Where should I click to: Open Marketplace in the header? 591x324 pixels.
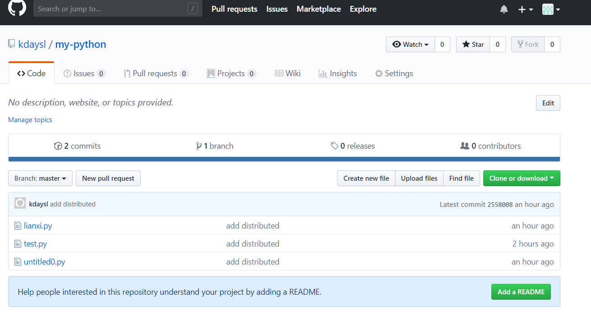click(x=319, y=9)
